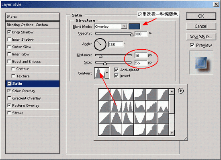The height and width of the screenshot is (160, 221).
Task: Enable the Outer Glow checkbox
Action: (x=9, y=47)
